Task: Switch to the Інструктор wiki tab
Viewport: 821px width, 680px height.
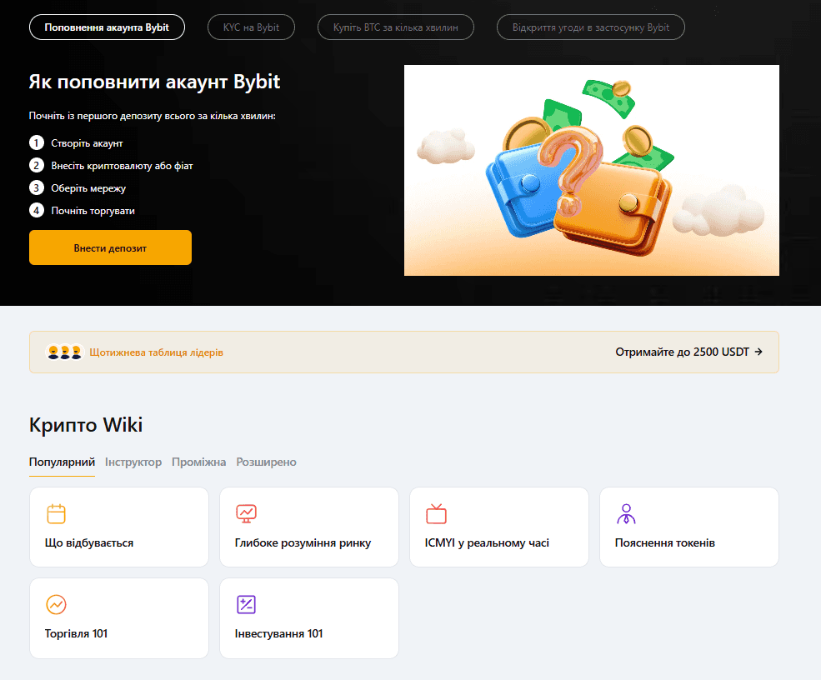Action: click(x=133, y=462)
